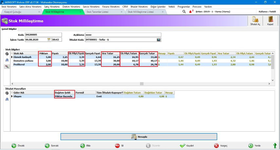Click the text replace icon beside stock grid
The width and height of the screenshot is (280, 150).
coord(7,67)
